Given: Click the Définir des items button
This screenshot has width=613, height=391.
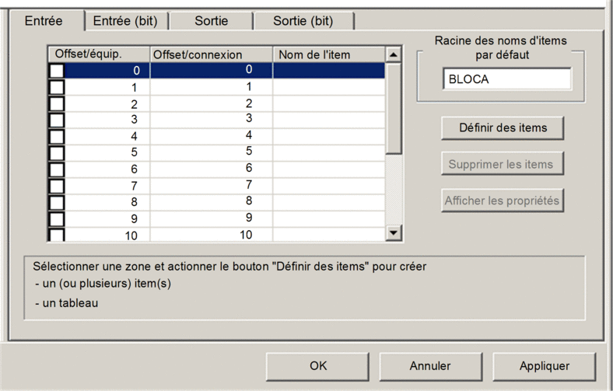Looking at the screenshot, I should point(503,127).
